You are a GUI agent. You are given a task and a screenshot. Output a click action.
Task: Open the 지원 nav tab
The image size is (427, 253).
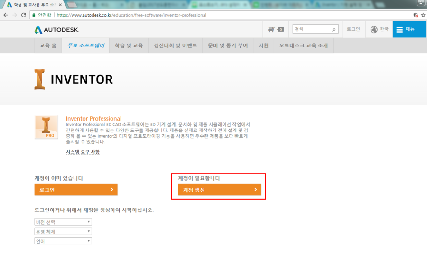point(263,45)
